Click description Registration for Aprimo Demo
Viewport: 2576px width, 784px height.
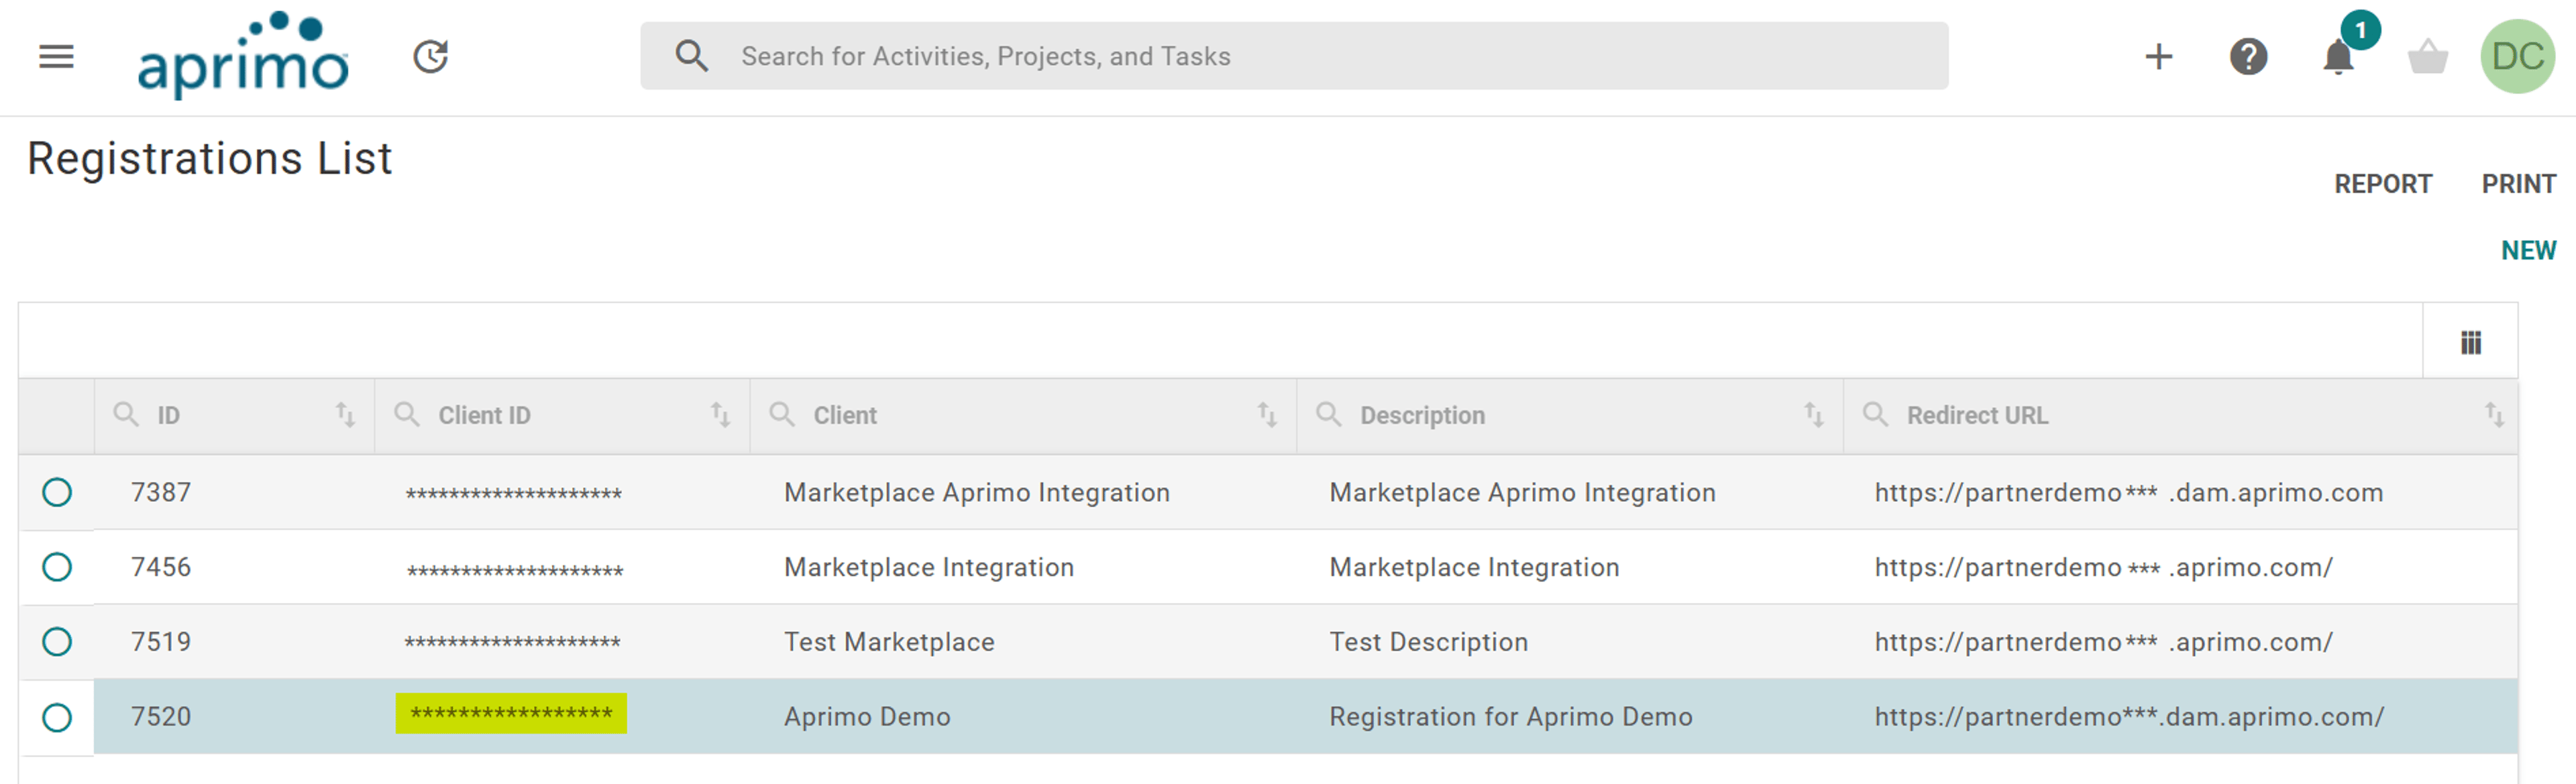[x=1510, y=717]
